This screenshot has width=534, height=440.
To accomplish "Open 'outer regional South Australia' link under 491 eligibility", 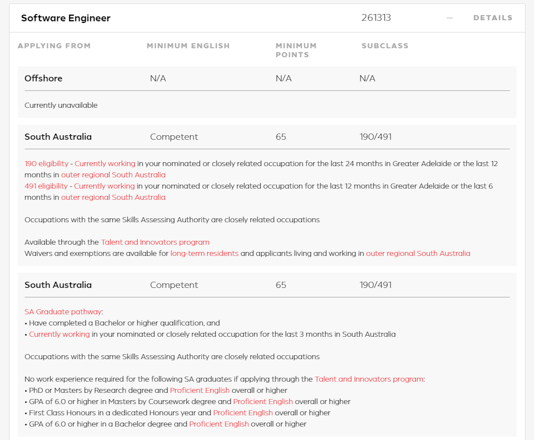I will 113,197.
